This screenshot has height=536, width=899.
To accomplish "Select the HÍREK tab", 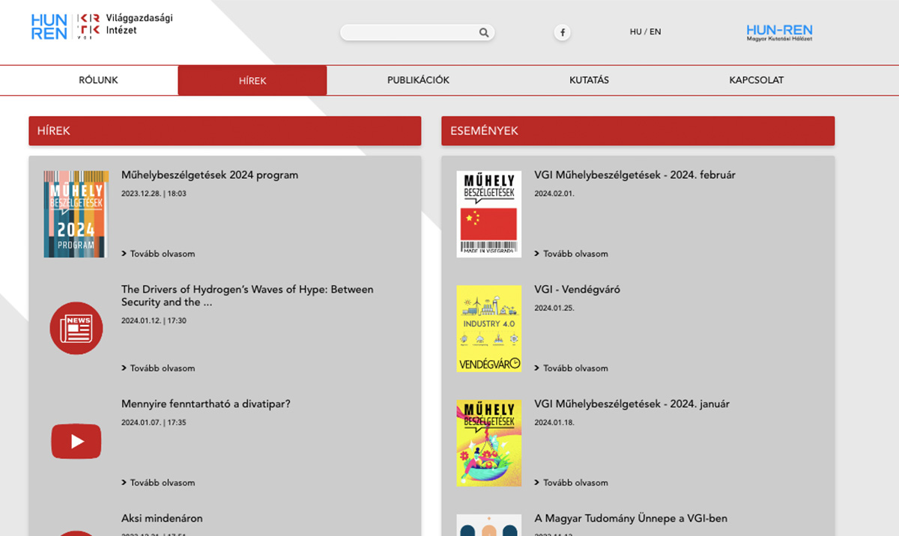I will click(252, 81).
